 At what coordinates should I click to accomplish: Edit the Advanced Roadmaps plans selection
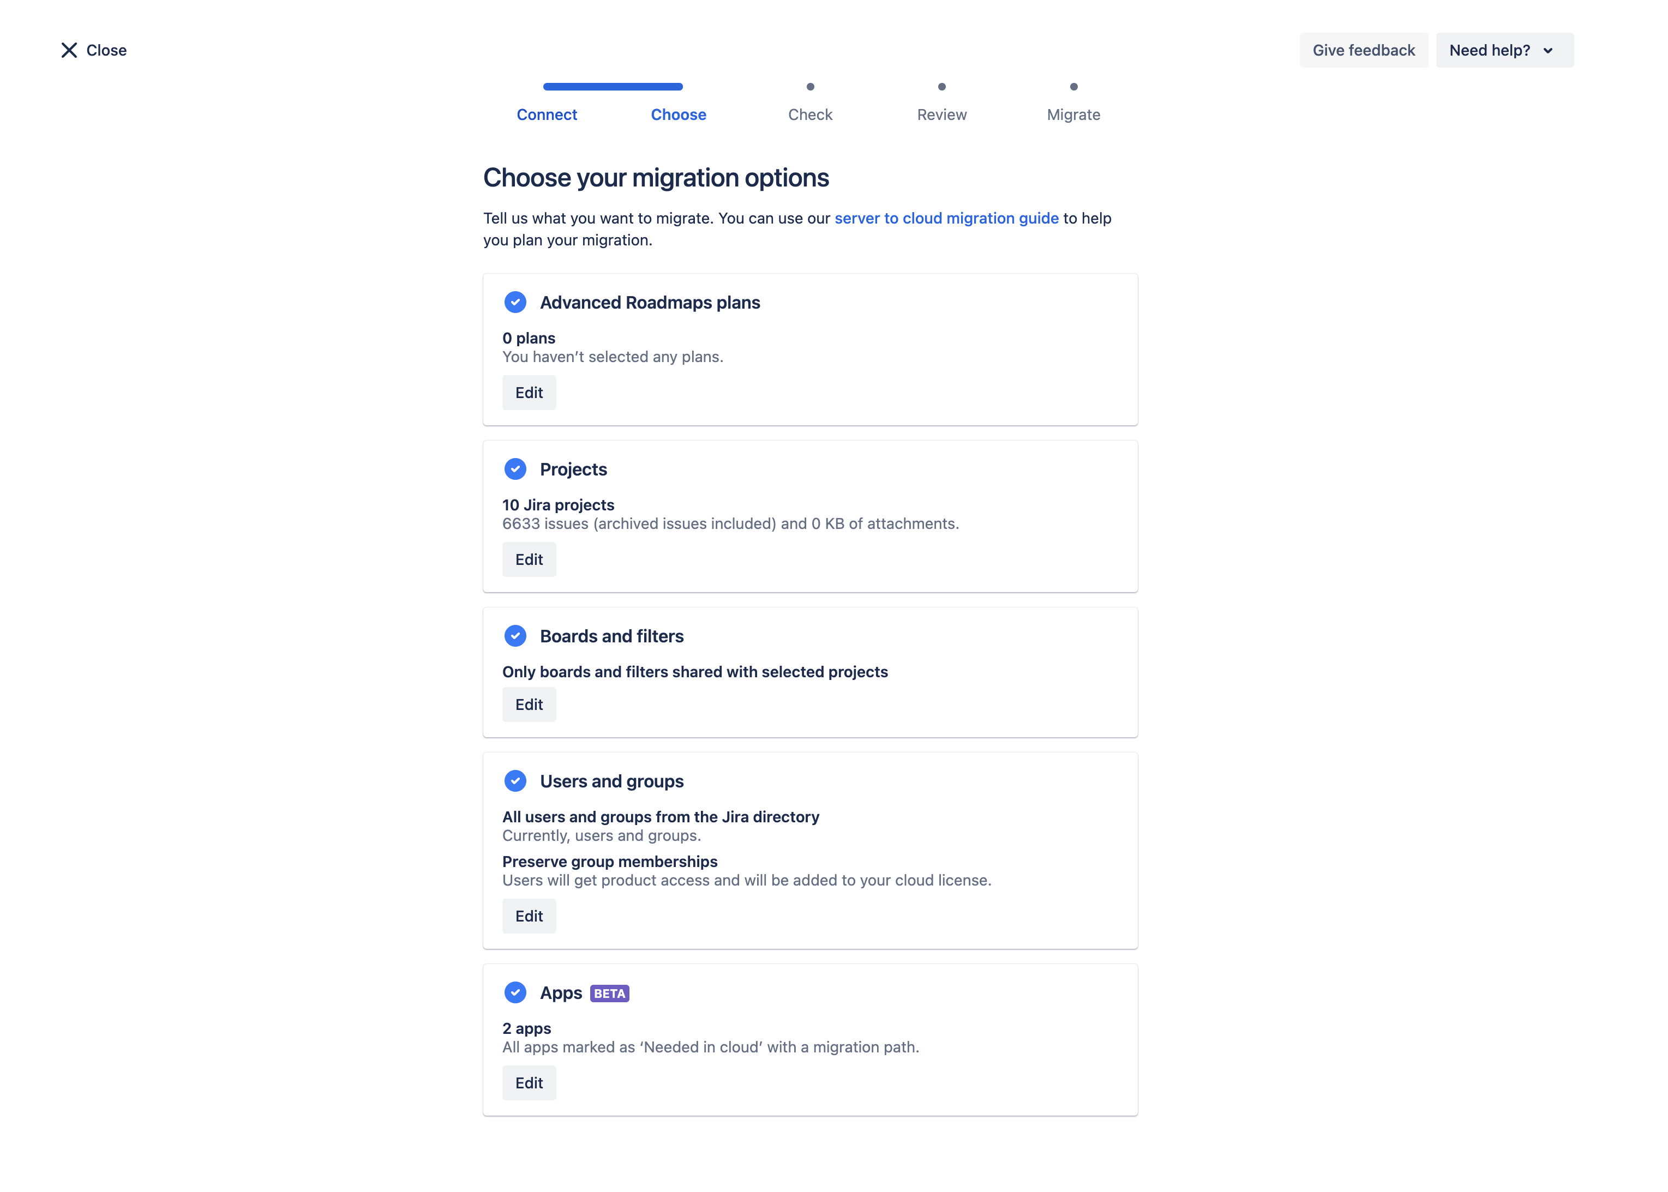(x=529, y=393)
